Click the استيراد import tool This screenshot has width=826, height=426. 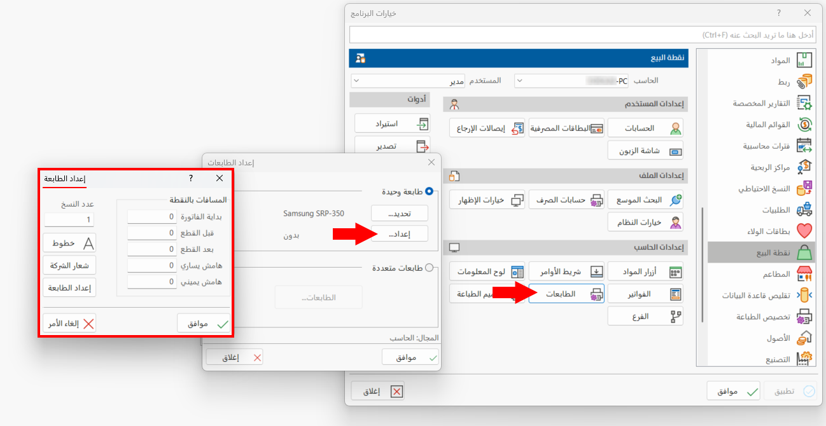click(392, 123)
